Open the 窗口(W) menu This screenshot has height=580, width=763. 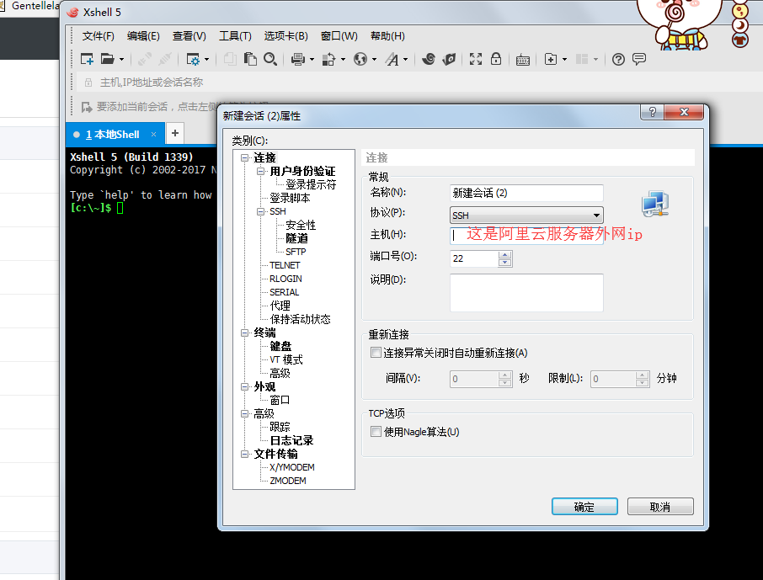[339, 36]
